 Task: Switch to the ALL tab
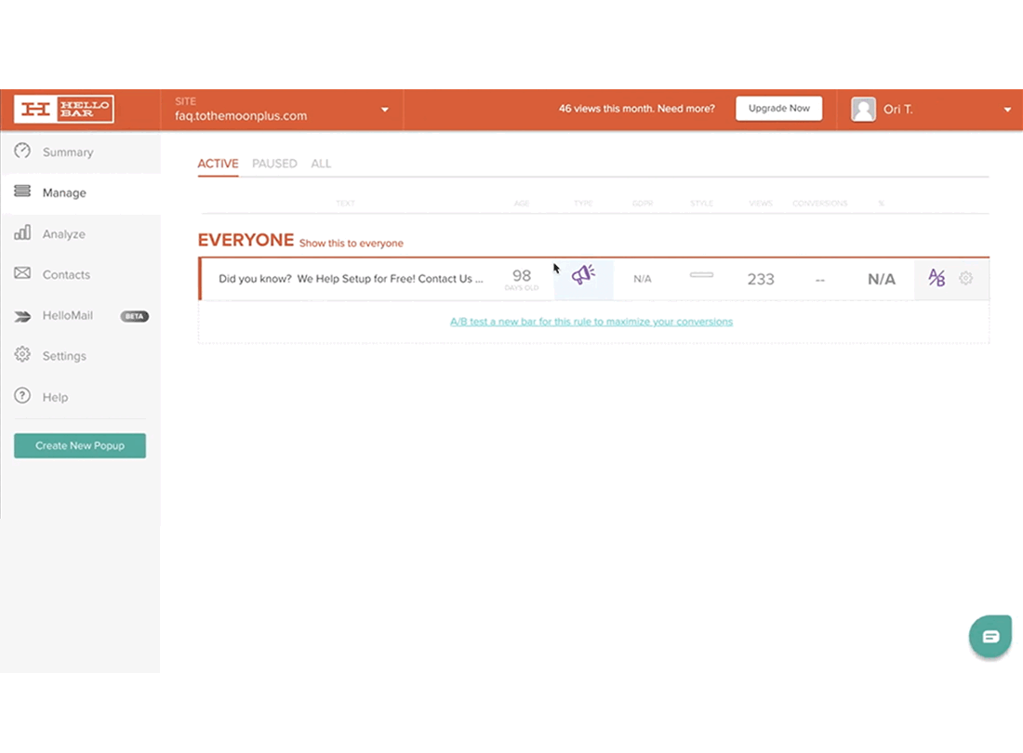321,164
